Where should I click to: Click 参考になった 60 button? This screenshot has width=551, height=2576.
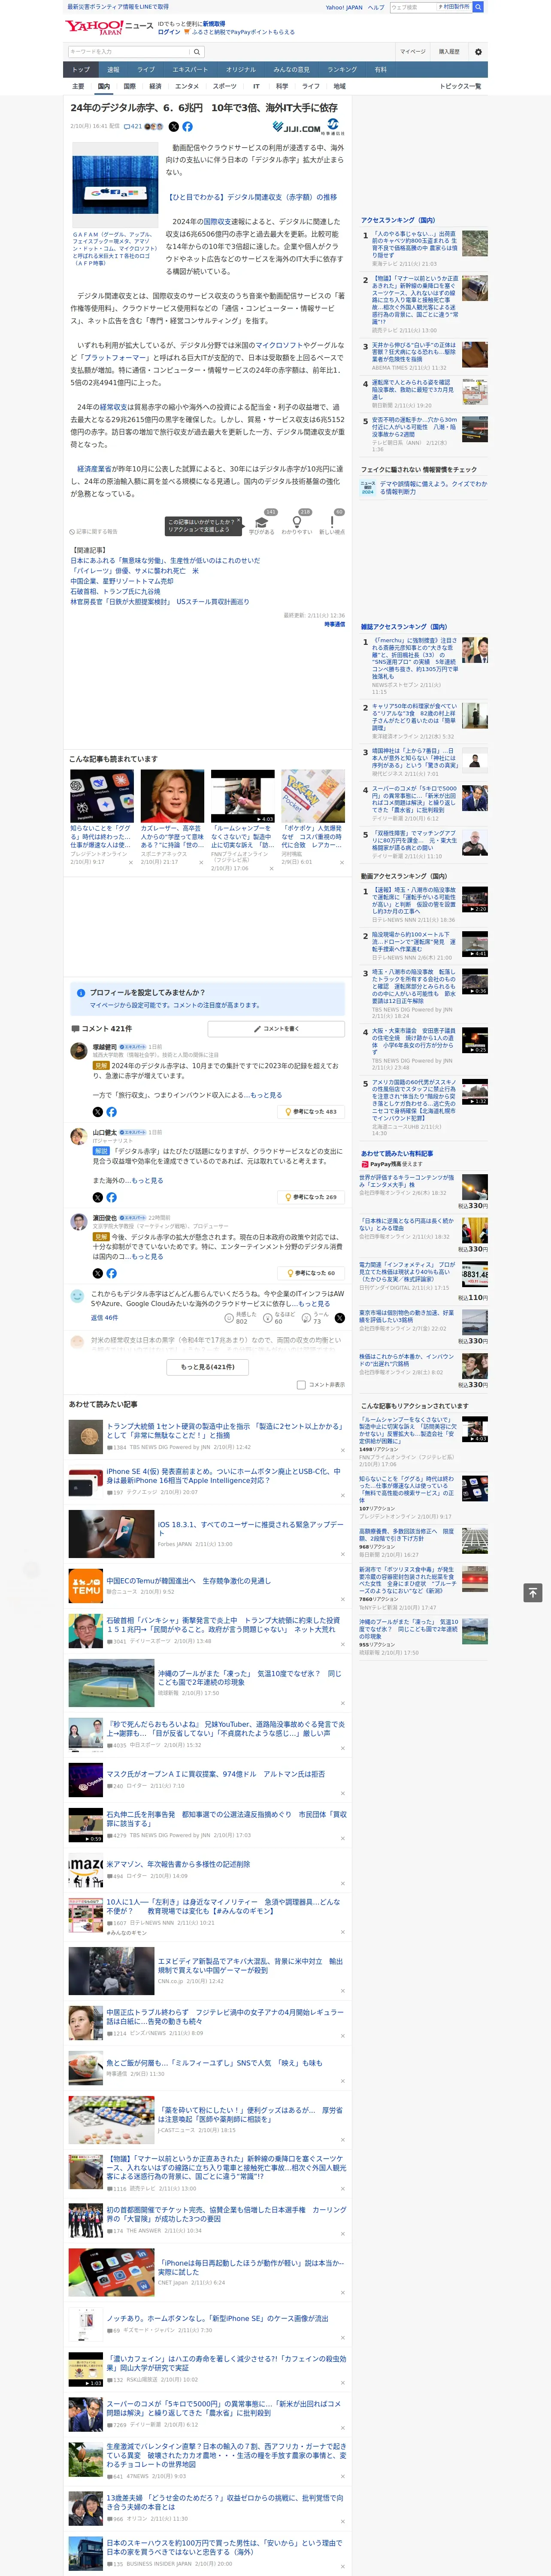coord(311,1273)
